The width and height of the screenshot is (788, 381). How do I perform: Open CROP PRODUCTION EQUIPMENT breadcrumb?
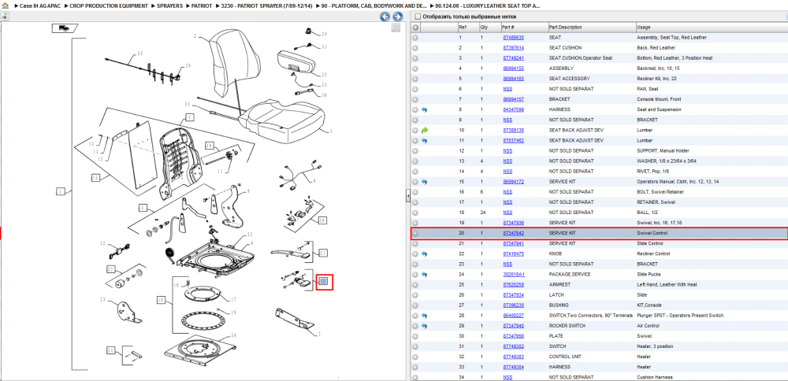pos(109,6)
